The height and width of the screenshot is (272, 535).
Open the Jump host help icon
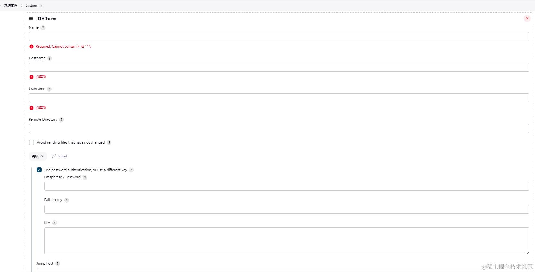pos(58,264)
